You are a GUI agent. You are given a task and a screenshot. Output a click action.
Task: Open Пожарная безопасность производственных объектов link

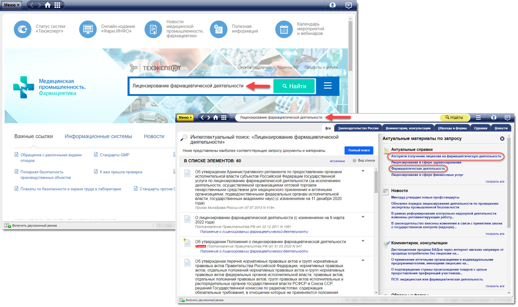(x=45, y=175)
